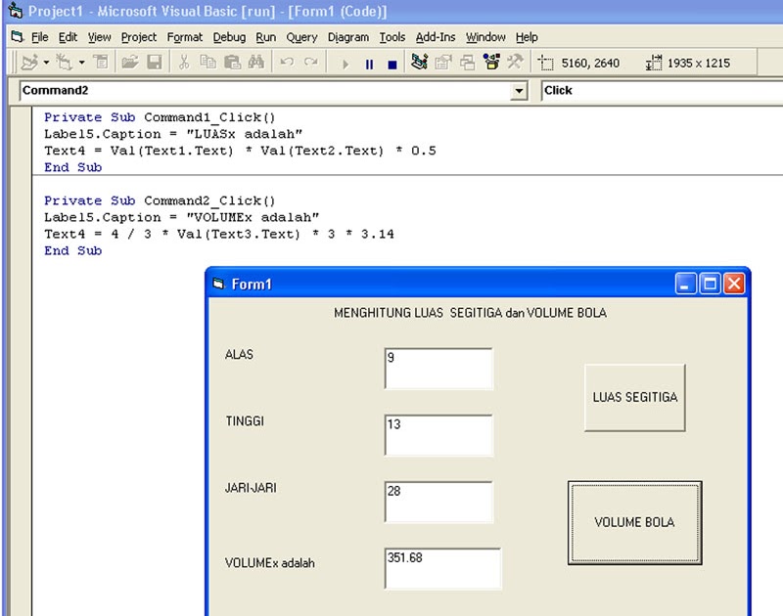The image size is (783, 616).
Task: Open the Toolbox hammer and wrench icon
Action: click(x=516, y=63)
